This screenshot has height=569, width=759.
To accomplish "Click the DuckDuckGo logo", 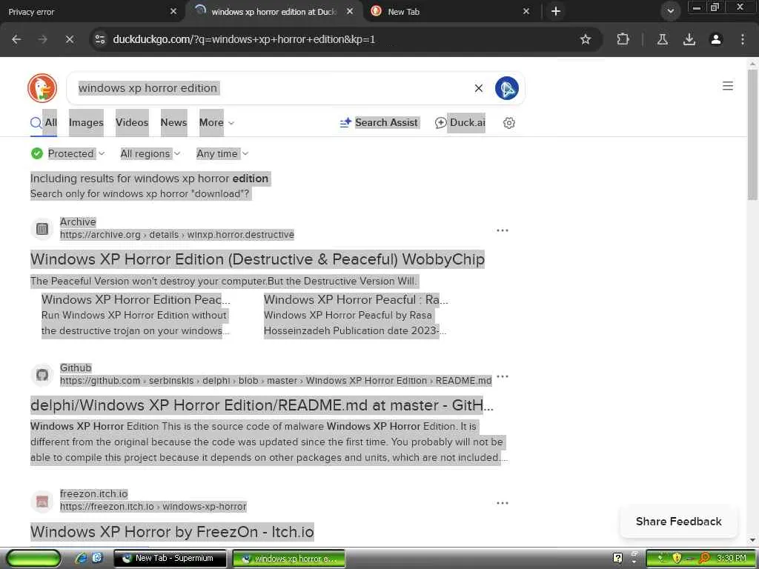I will coord(42,88).
